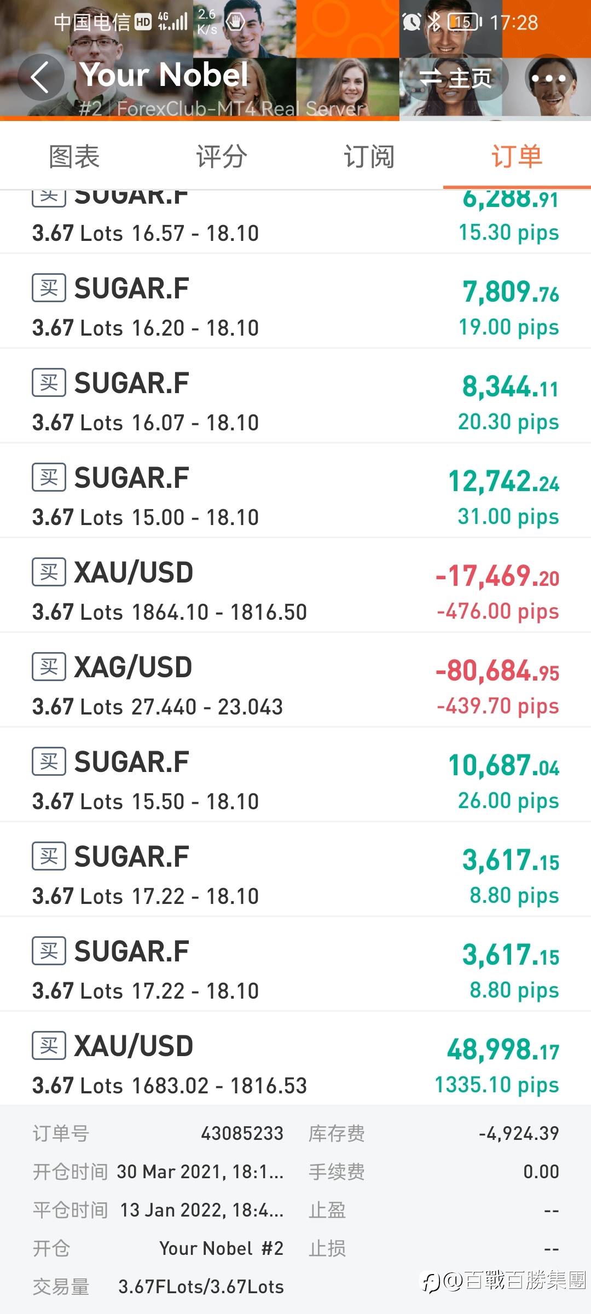Expand the SUGAR.F 16.20 order
The width and height of the screenshot is (591, 1314).
coord(296,307)
